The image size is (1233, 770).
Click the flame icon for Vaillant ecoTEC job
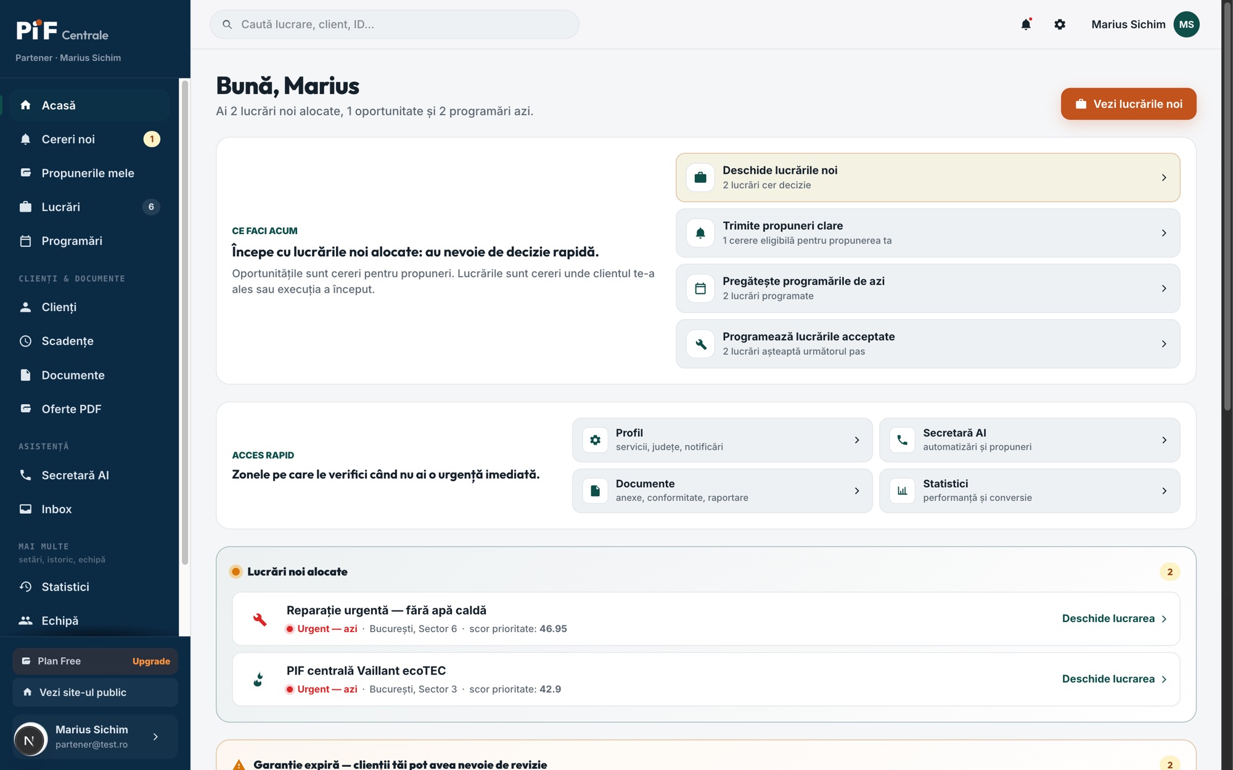258,679
